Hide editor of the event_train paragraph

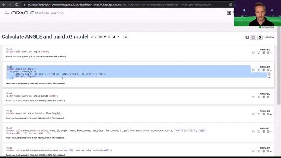point(259,132)
